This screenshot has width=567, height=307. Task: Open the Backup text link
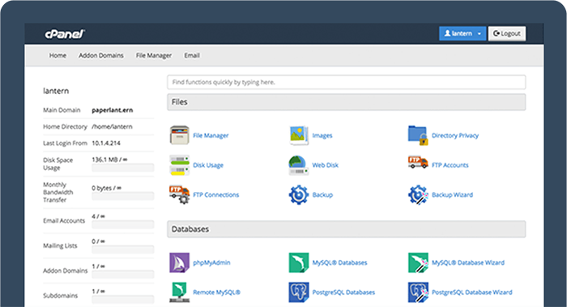(322, 195)
